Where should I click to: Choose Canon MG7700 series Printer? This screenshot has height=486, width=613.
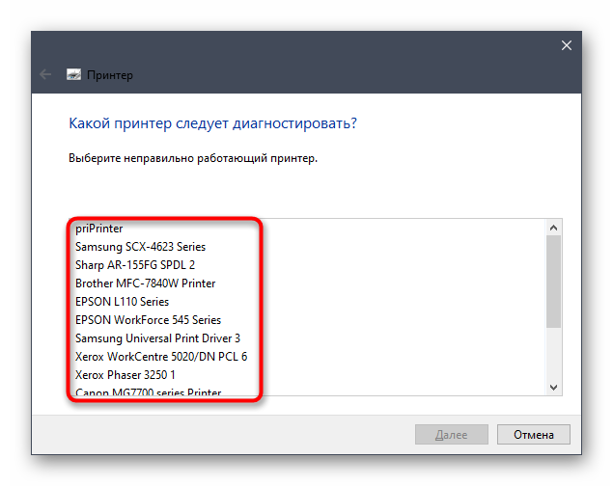[x=148, y=391]
